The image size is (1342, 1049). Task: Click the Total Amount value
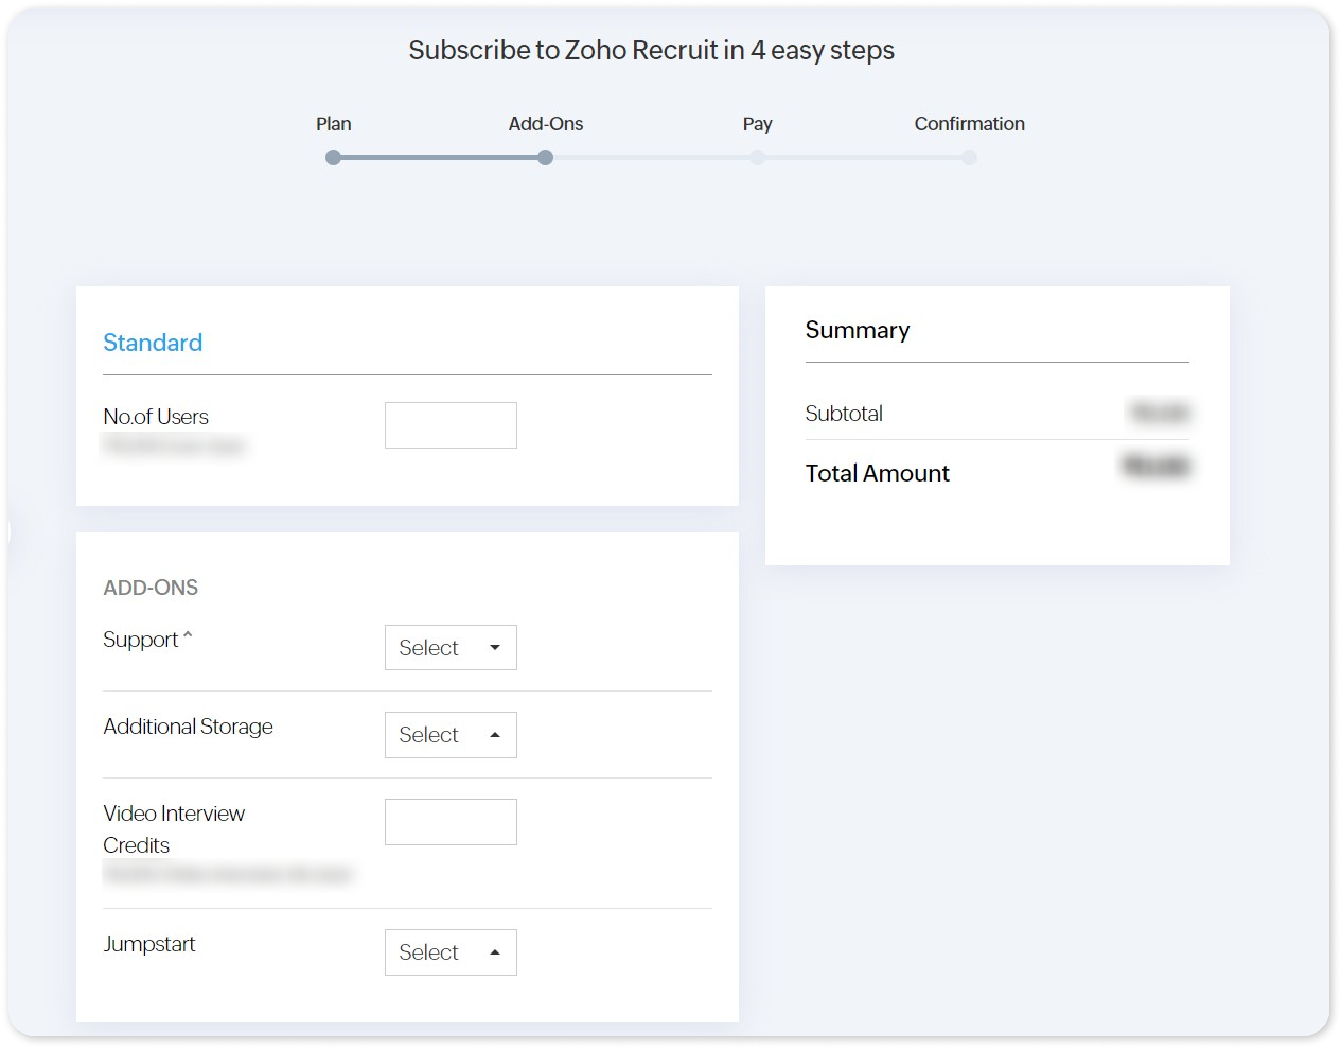click(x=1156, y=466)
